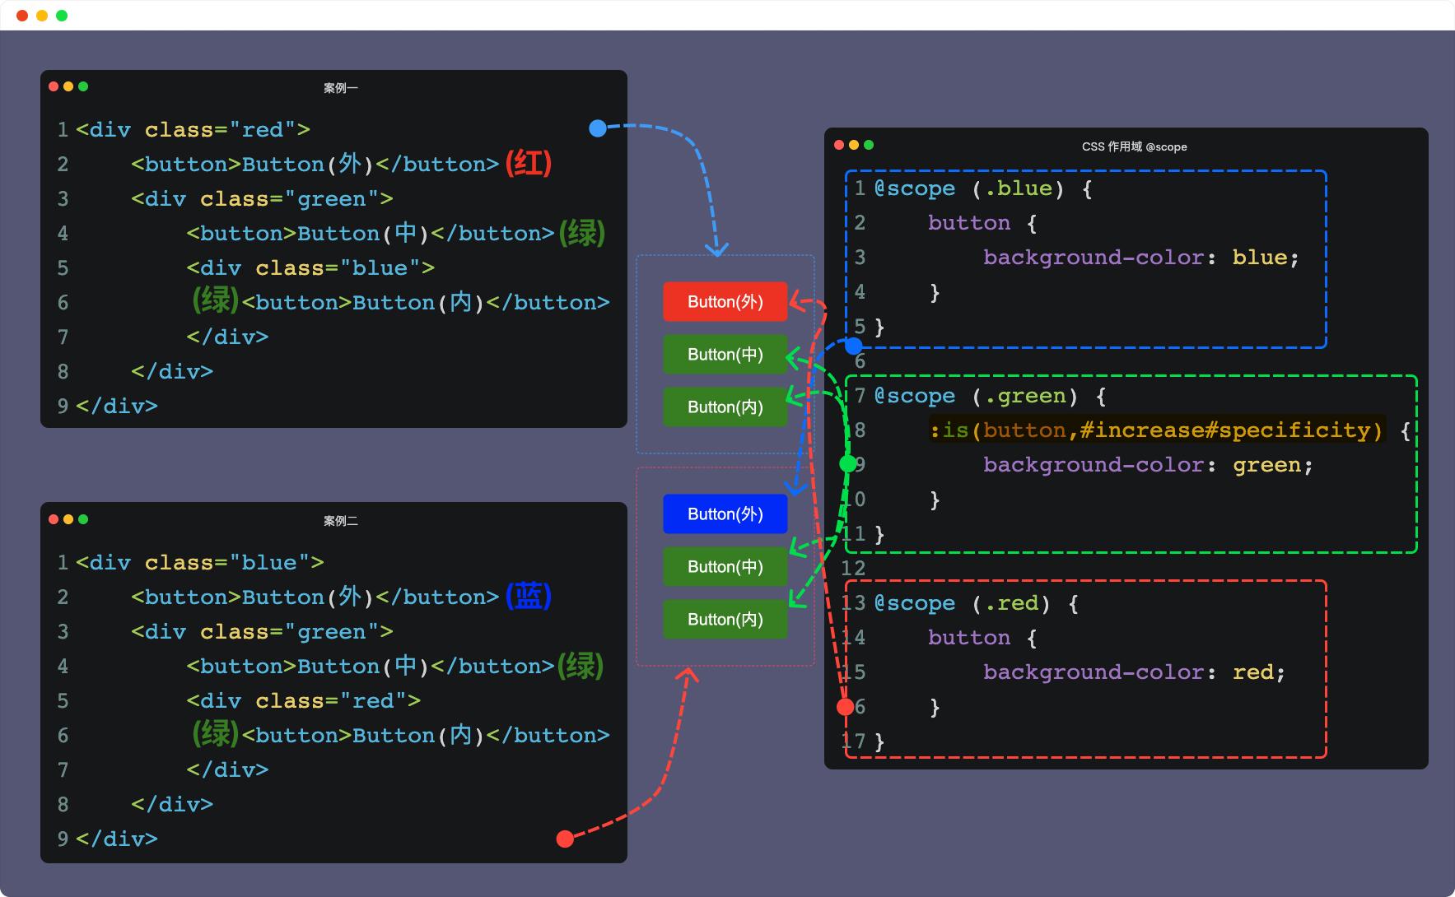The width and height of the screenshot is (1455, 897).
Task: Close the outer main window
Action: coord(22,16)
